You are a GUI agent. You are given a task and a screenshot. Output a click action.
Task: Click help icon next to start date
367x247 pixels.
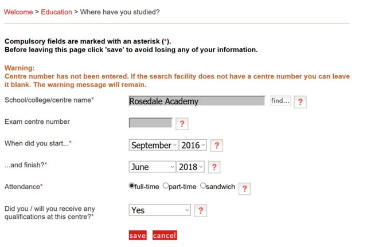(x=217, y=145)
